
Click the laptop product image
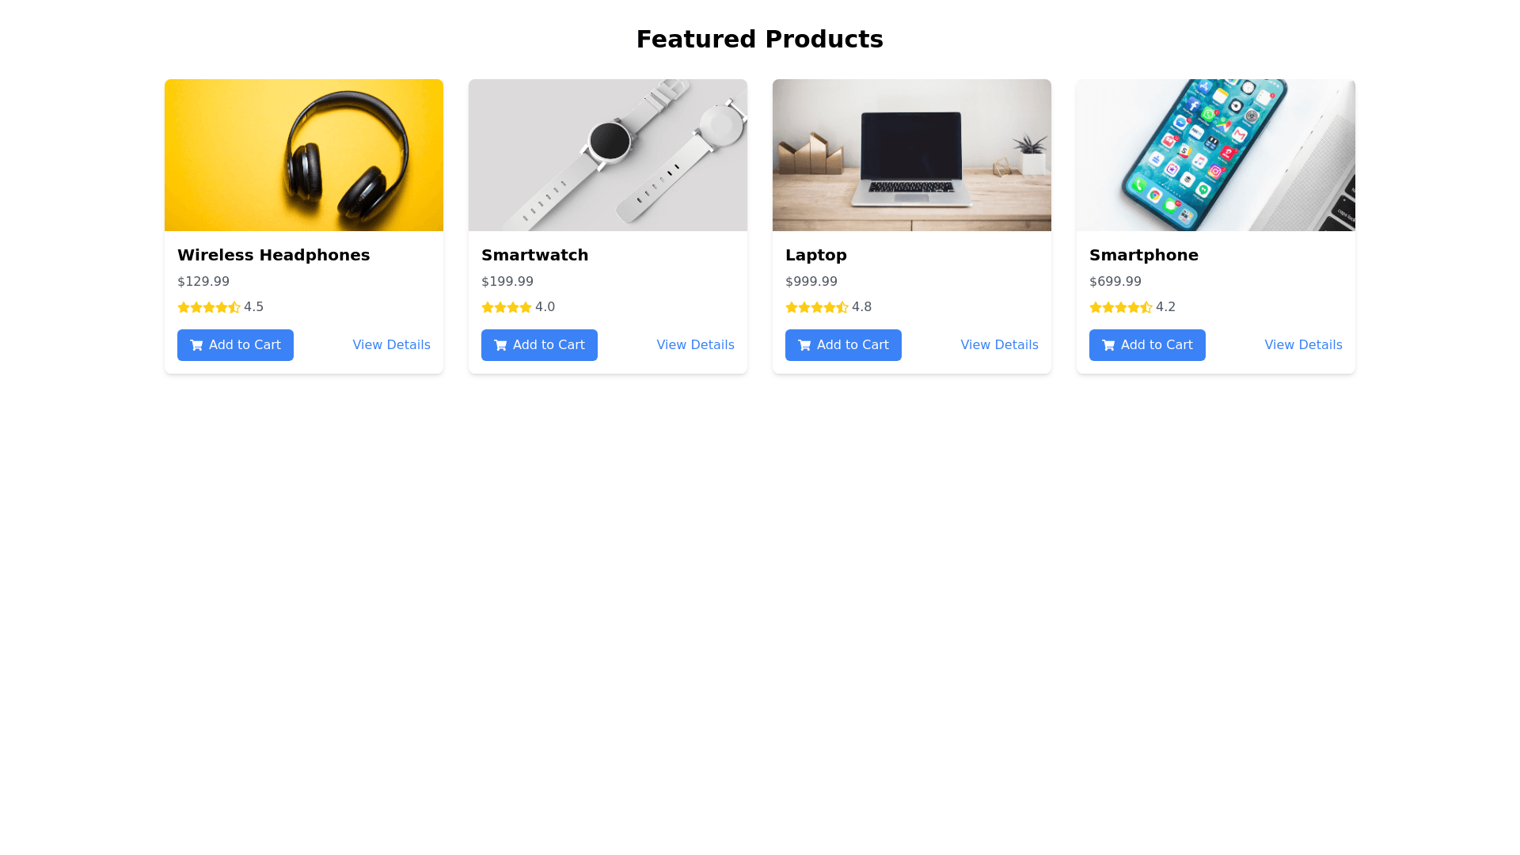pyautogui.click(x=912, y=155)
